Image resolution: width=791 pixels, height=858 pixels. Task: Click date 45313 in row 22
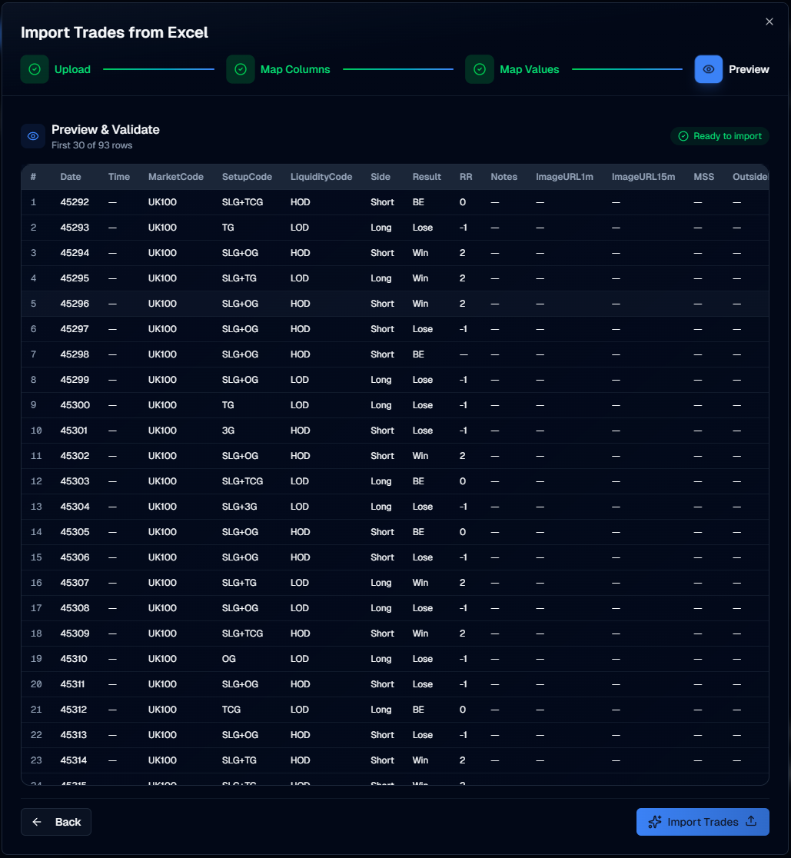point(74,735)
